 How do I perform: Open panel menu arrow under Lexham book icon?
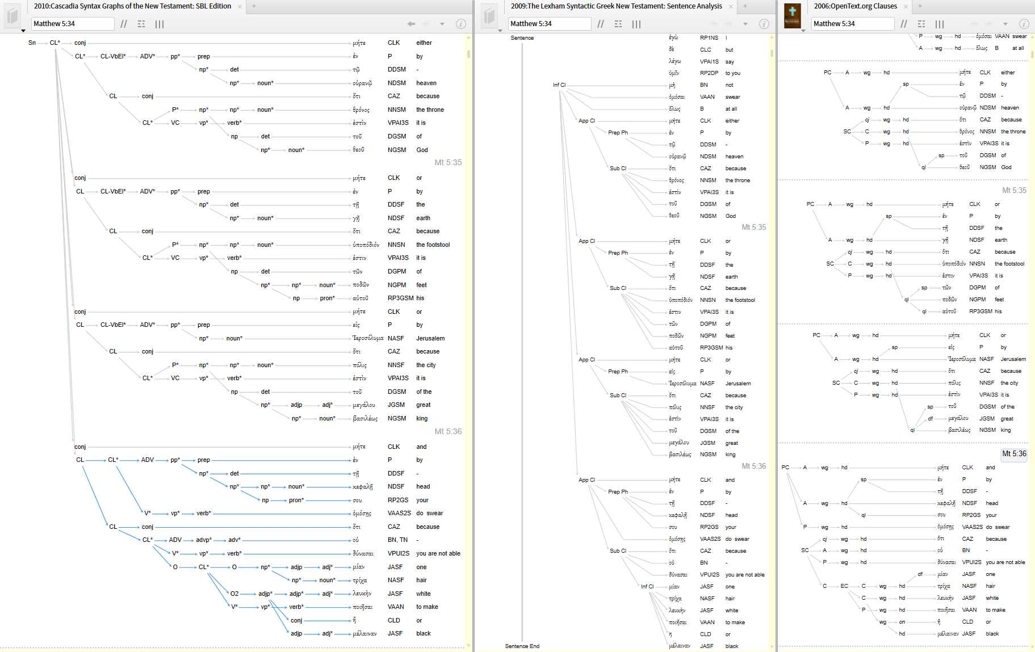point(500,31)
